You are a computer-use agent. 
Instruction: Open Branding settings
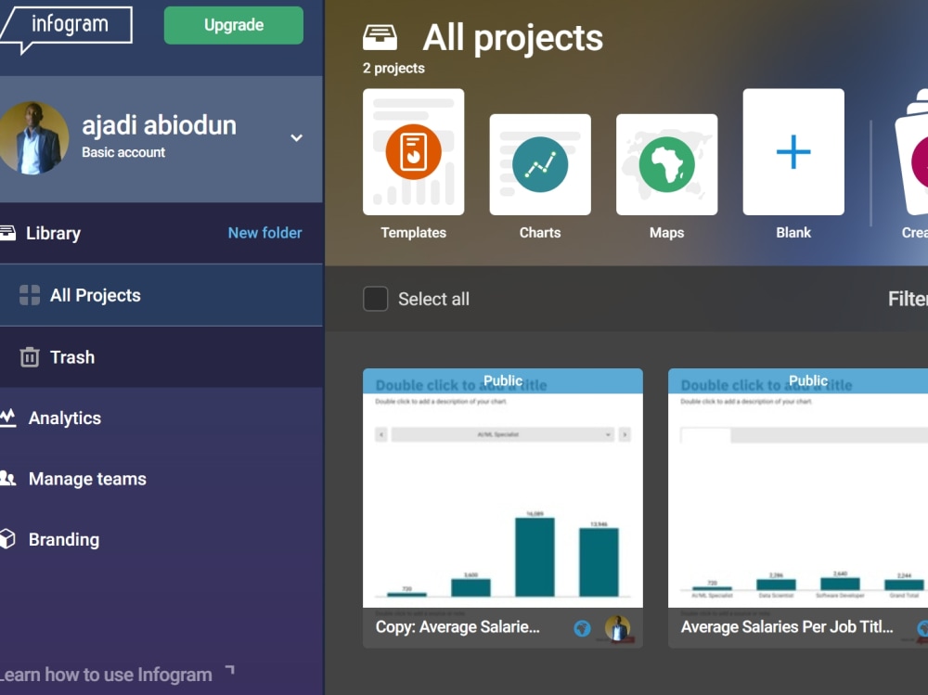coord(64,540)
